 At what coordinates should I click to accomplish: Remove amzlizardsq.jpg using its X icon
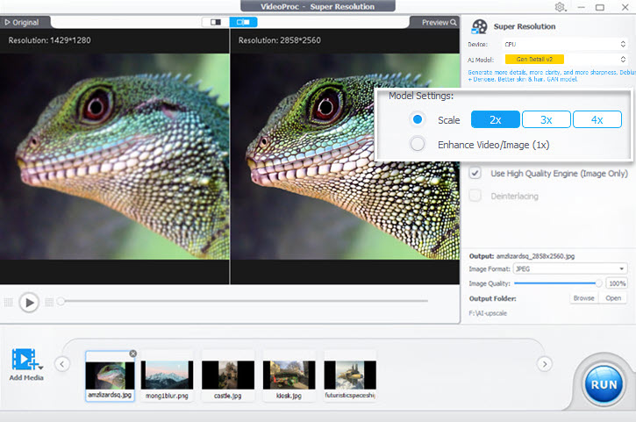[x=132, y=354]
